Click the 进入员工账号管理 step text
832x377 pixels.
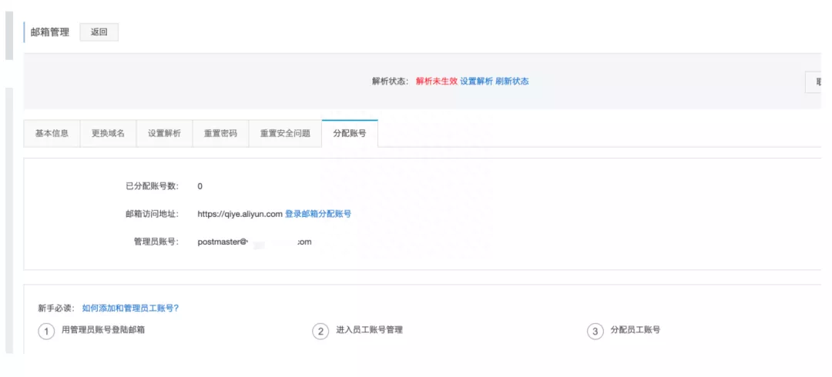coord(369,330)
